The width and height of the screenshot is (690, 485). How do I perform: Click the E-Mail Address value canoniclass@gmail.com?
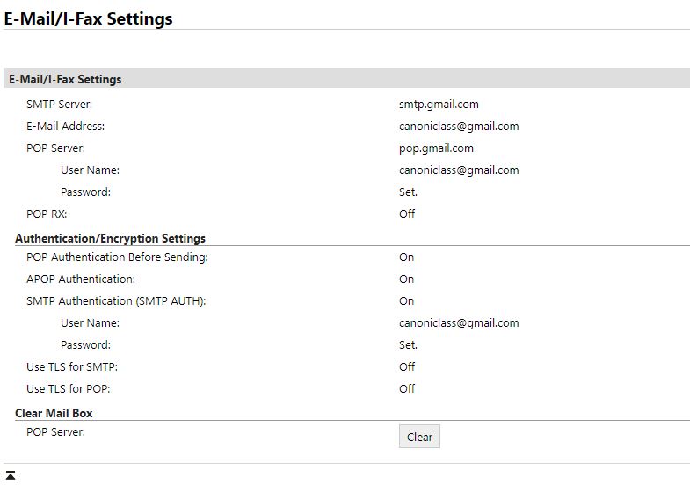[458, 126]
